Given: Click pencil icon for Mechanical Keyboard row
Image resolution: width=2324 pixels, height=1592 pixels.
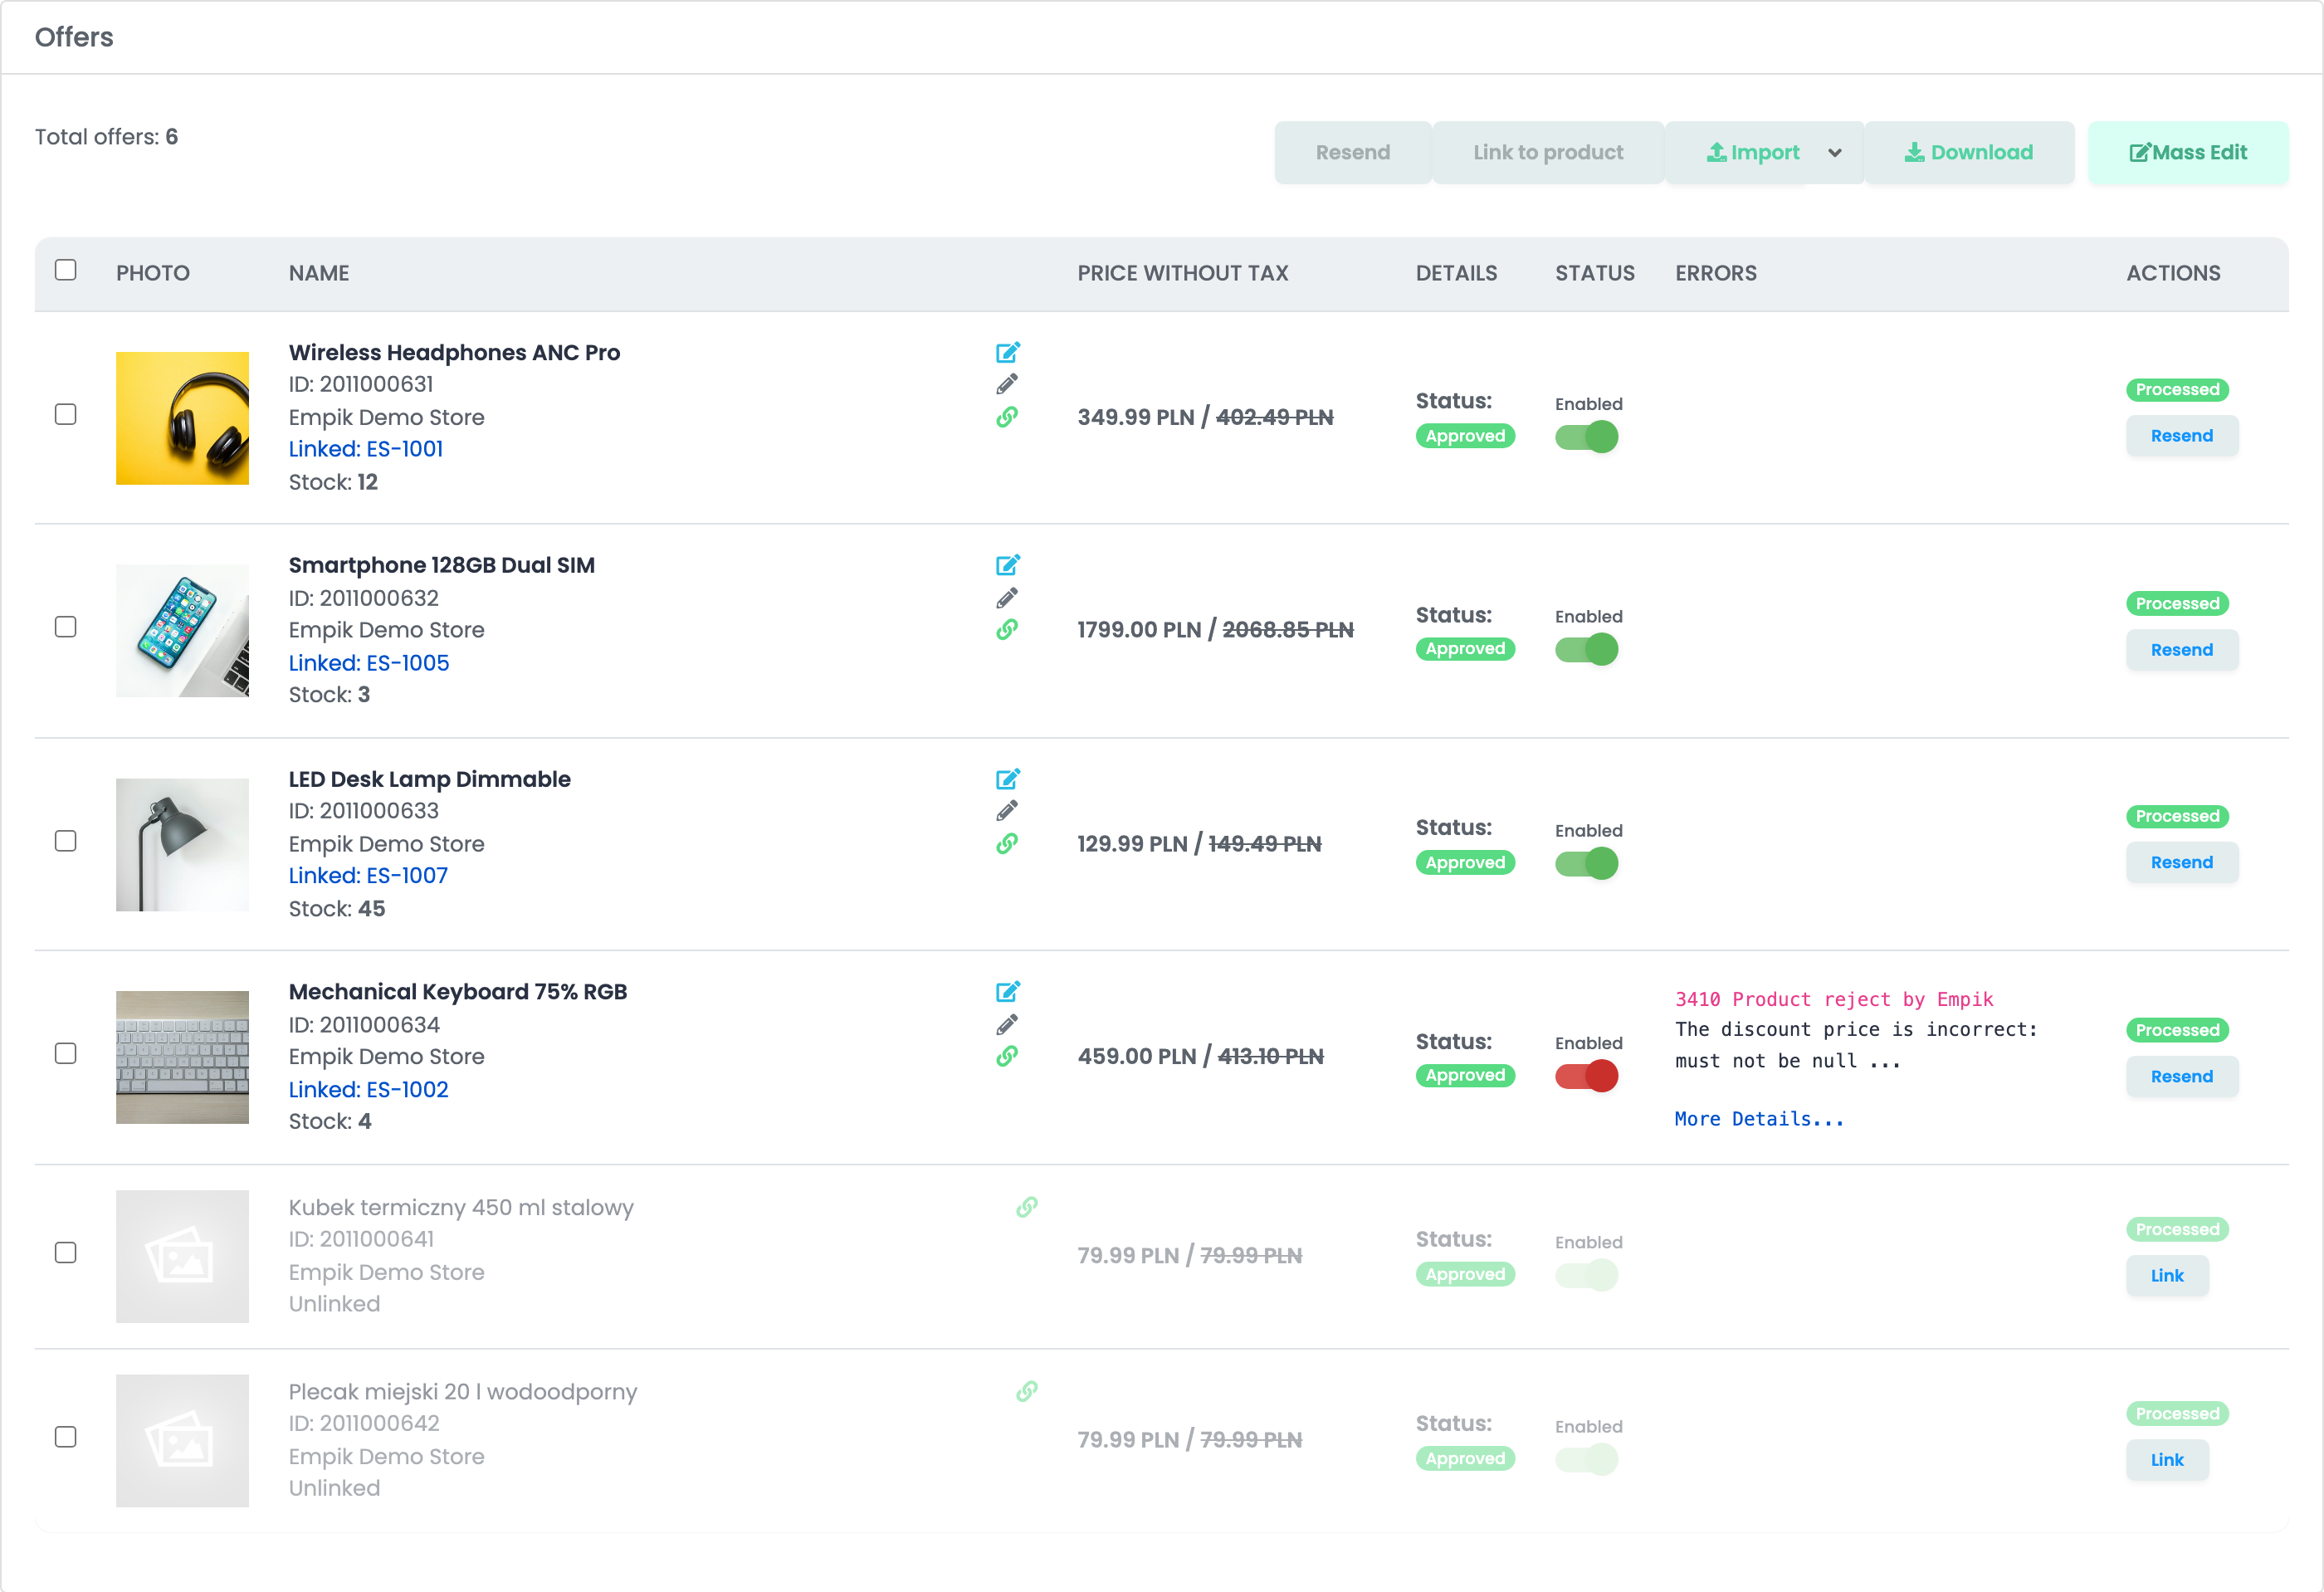Looking at the screenshot, I should [1007, 1024].
